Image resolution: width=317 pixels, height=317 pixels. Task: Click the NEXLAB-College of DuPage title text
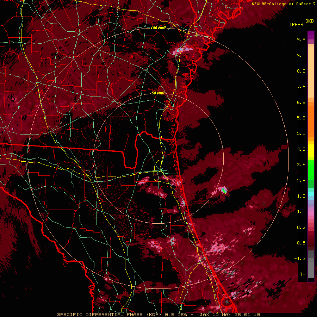coord(281,4)
